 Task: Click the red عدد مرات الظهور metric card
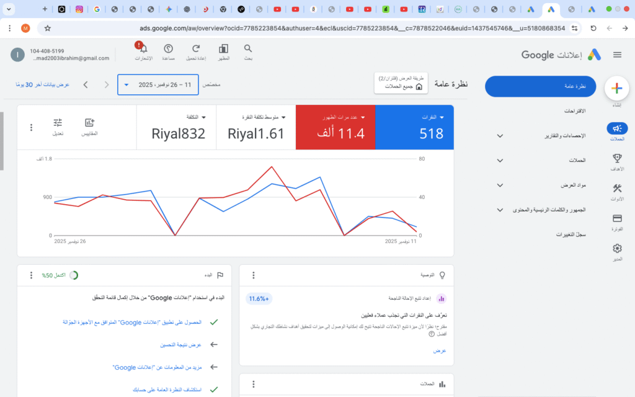pos(335,128)
